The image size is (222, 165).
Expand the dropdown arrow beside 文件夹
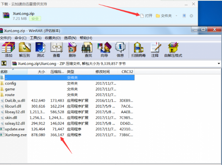pos(177,15)
